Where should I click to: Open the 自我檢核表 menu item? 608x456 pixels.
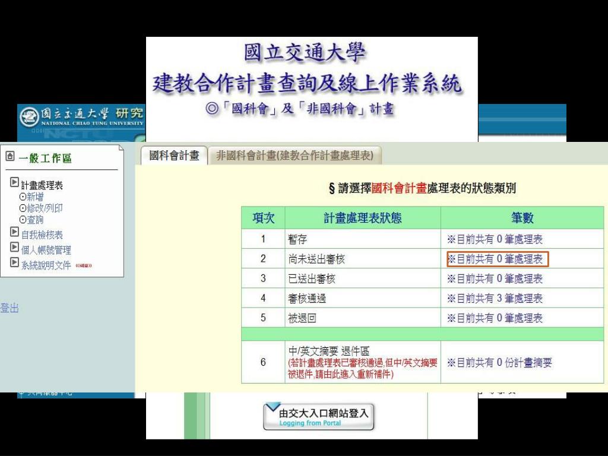(x=42, y=235)
